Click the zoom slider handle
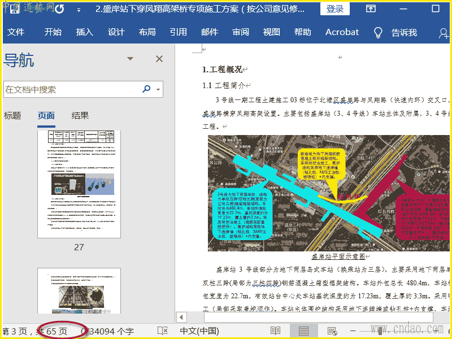Screen dimensions: 452x339 click(x=380, y=331)
